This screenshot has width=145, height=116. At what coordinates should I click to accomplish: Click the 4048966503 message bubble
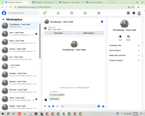(54, 99)
